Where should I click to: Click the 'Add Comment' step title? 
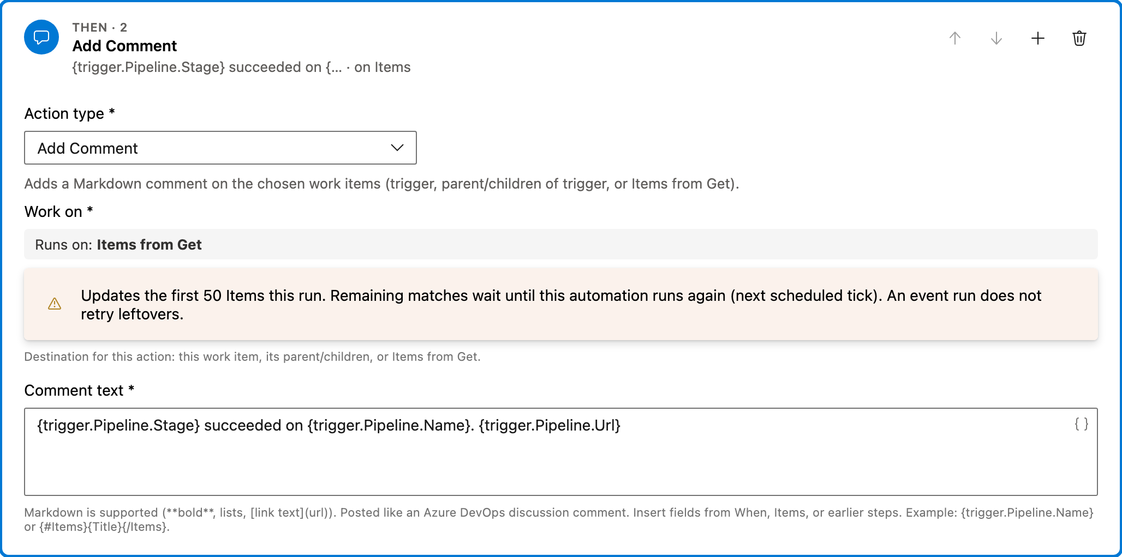point(124,46)
